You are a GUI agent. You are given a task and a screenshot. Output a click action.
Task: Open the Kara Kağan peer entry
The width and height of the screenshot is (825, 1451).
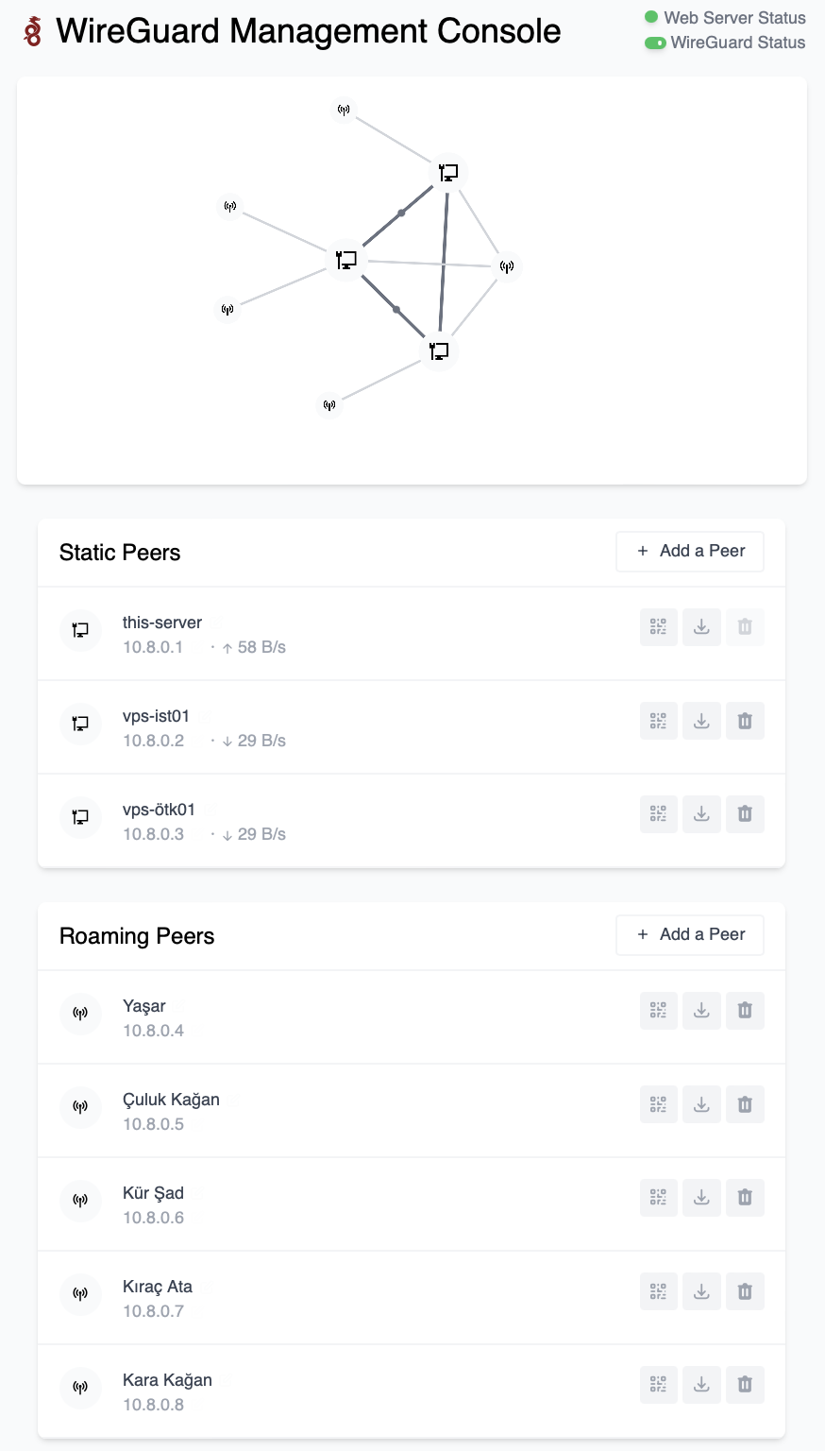click(x=167, y=1381)
